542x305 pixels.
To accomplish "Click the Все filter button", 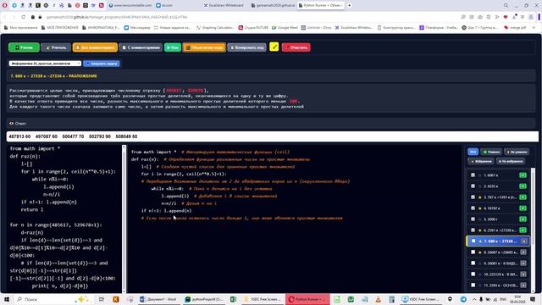I will (x=473, y=152).
